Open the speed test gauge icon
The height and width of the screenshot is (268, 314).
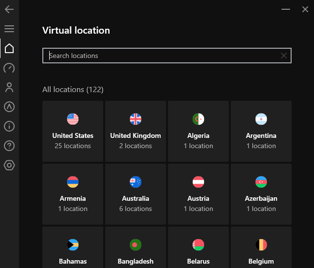pyautogui.click(x=9, y=68)
